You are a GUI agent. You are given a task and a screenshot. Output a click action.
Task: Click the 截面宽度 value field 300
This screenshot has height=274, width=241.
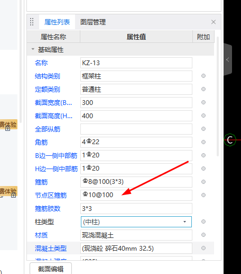pyautogui.click(x=136, y=102)
